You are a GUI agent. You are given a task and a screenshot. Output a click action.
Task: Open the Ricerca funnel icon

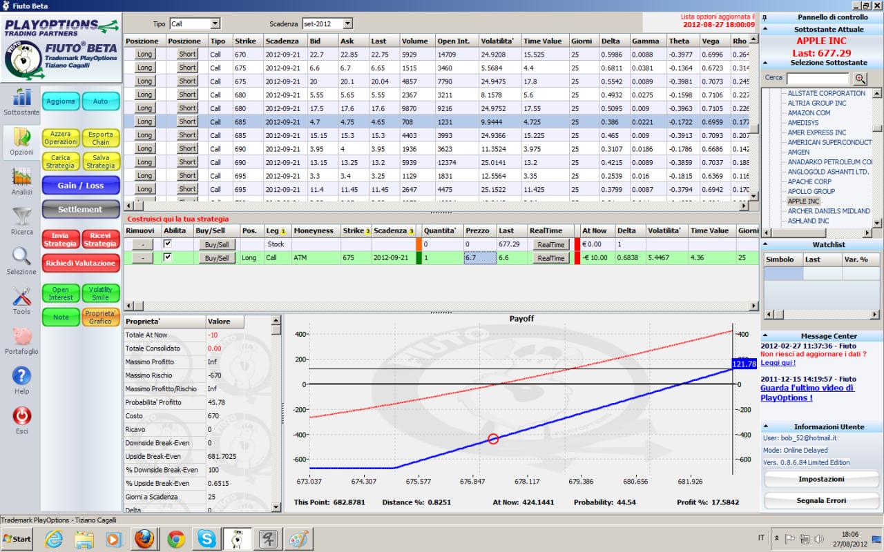(x=21, y=217)
